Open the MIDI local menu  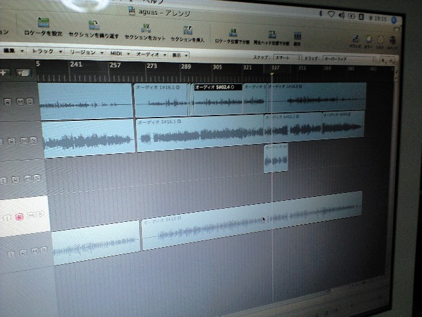(119, 53)
